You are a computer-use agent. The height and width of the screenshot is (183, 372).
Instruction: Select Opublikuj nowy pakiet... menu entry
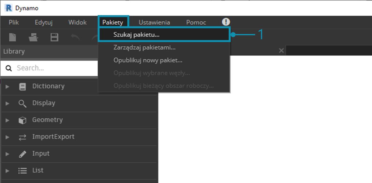164,60
